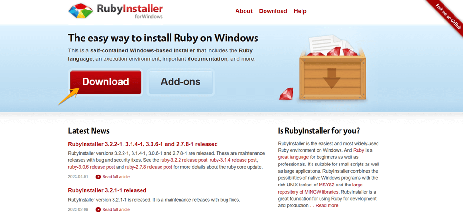Click the easy way to install Ruby heading

(163, 38)
